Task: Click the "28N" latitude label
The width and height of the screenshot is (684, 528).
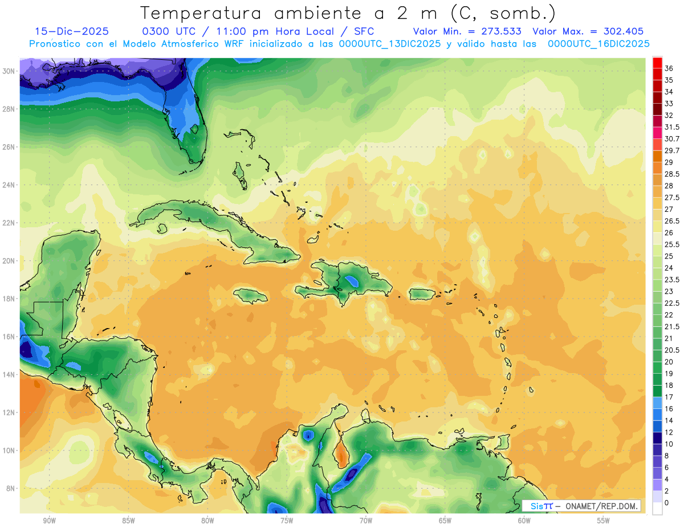Action: [x=9, y=109]
